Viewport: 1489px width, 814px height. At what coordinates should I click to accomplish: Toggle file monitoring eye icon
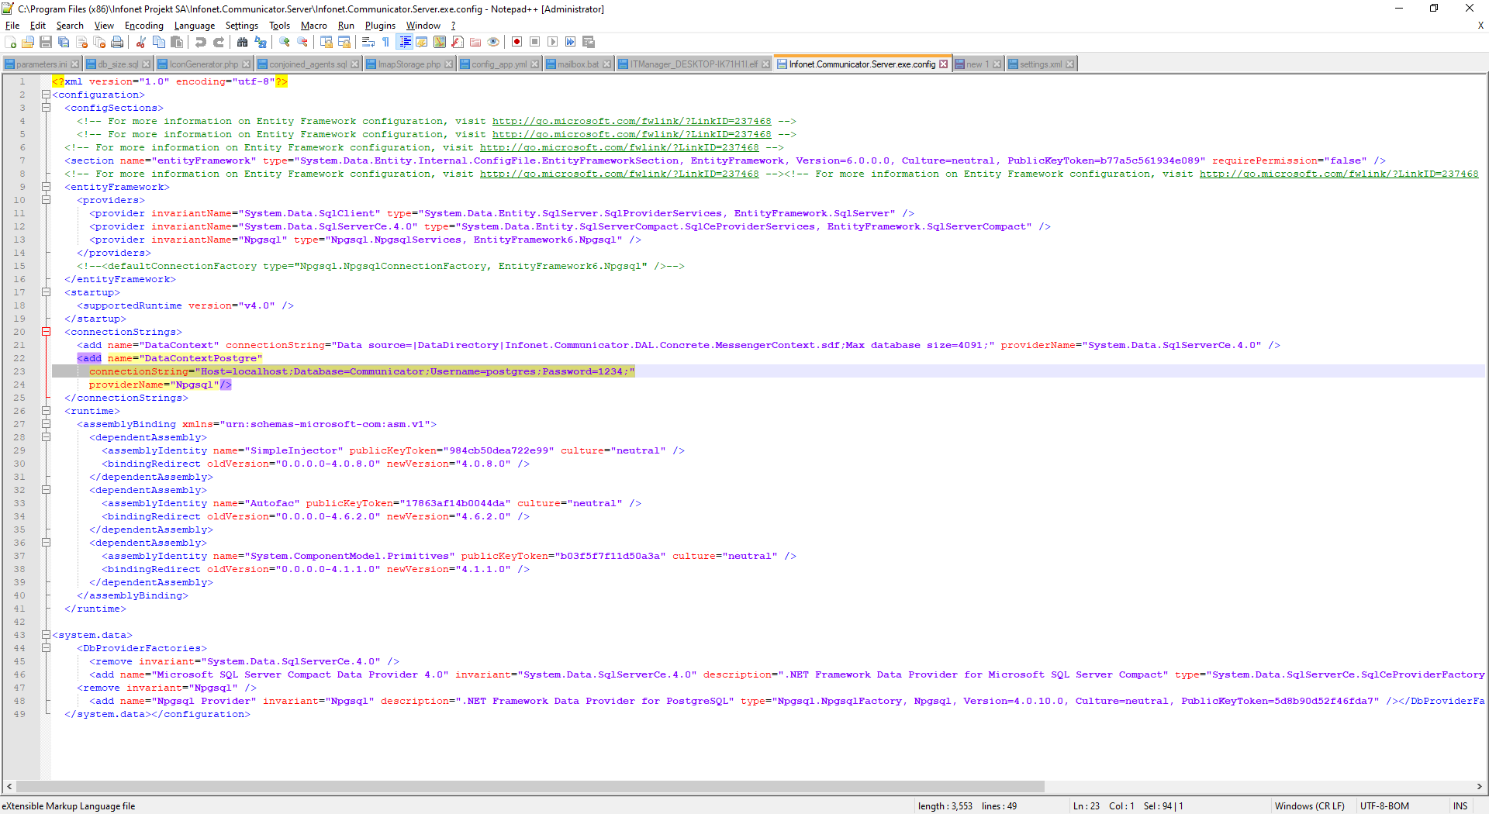[x=493, y=42]
